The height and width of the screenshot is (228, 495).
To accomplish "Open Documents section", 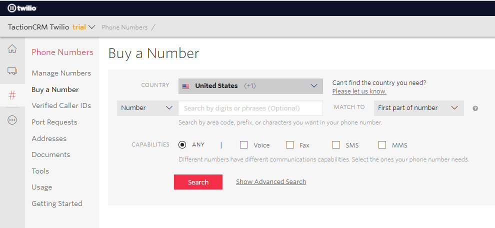I will (x=51, y=154).
